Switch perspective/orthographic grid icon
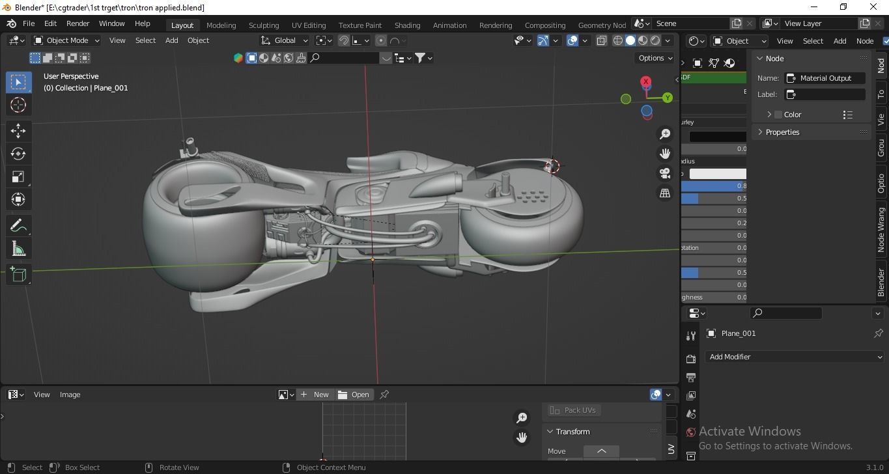This screenshot has height=474, width=889. (665, 193)
